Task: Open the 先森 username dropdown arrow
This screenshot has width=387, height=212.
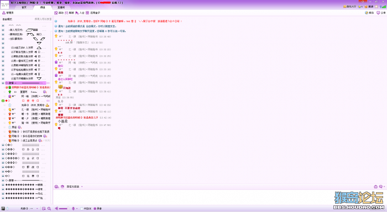Action: (37, 209)
